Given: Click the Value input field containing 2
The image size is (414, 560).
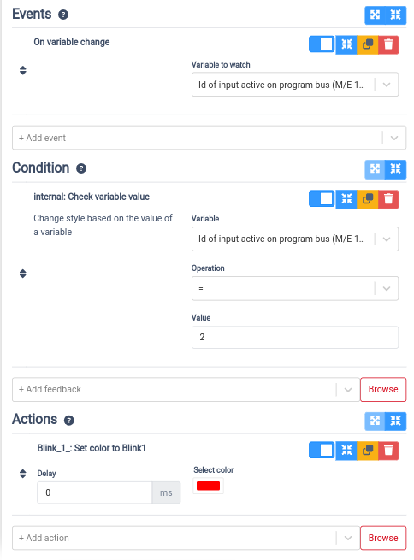Looking at the screenshot, I should (x=295, y=337).
